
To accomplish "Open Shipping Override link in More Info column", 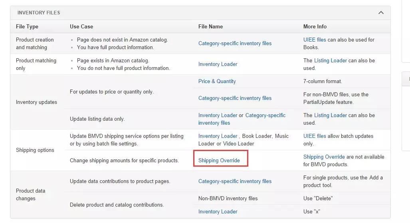I will 324,157.
